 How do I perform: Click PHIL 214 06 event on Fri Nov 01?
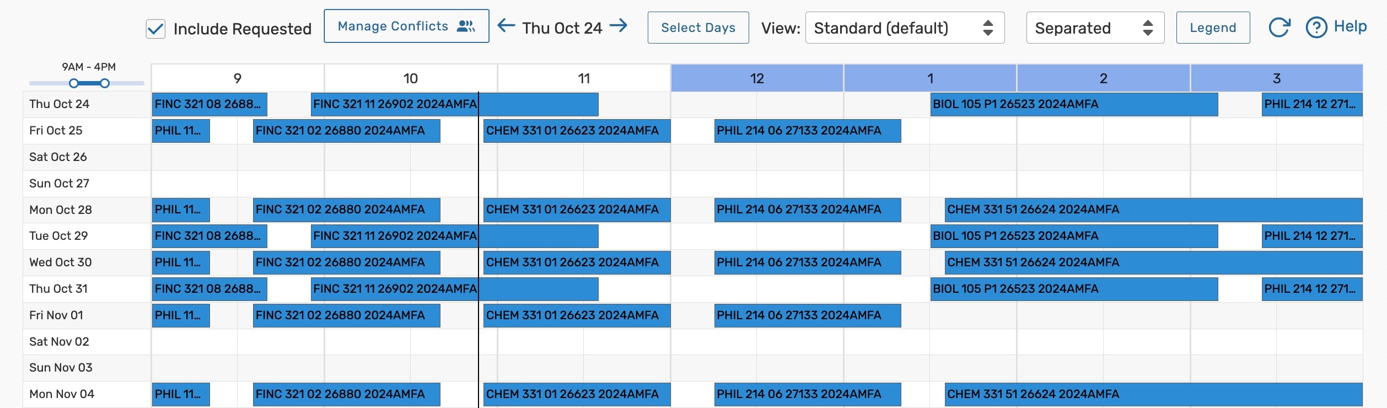click(807, 315)
